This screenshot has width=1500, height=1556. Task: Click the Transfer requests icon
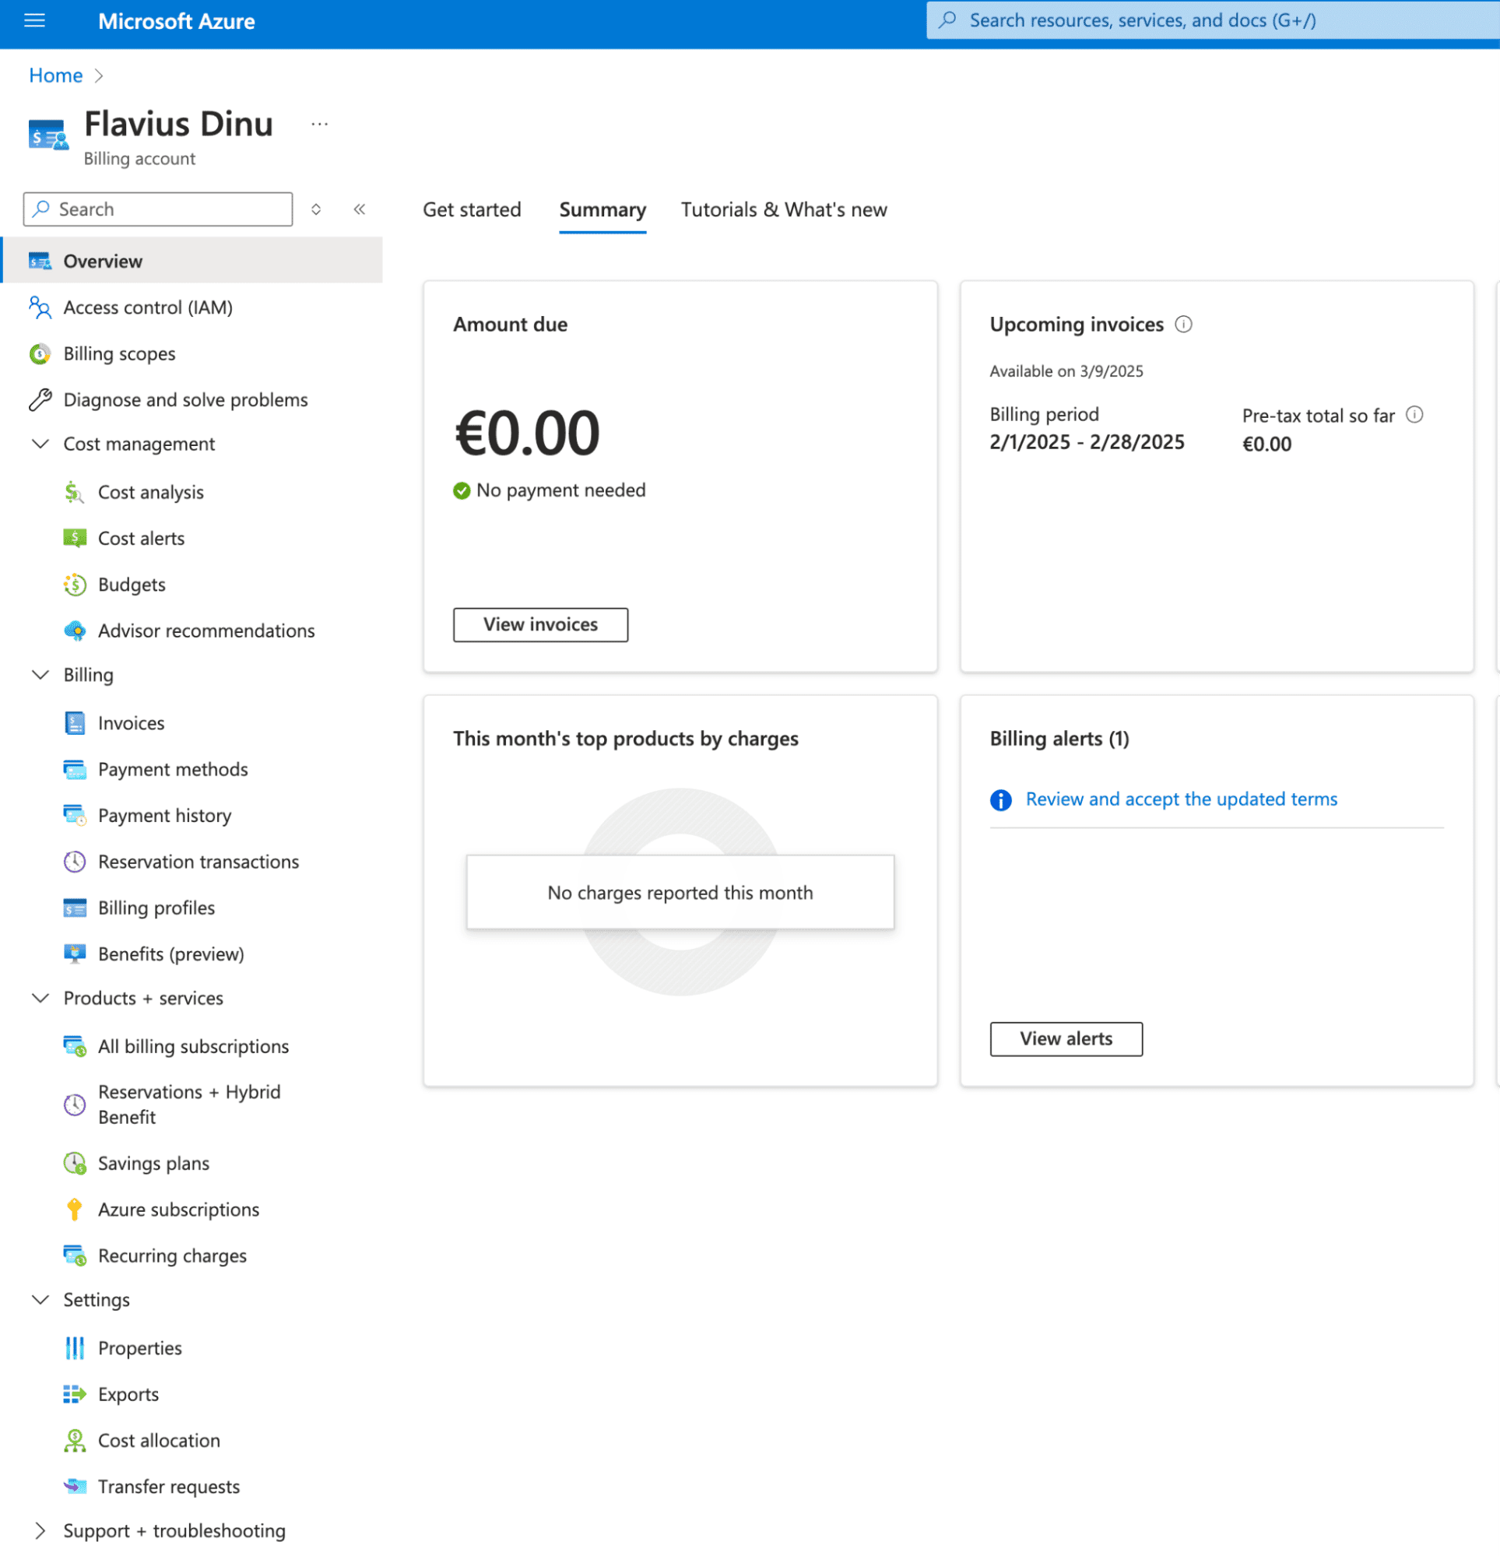[x=75, y=1486]
